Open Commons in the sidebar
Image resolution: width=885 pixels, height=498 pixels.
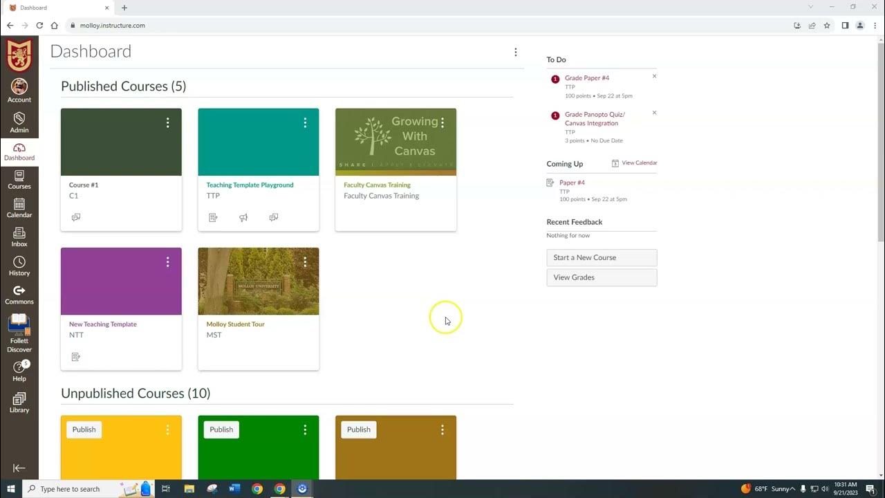click(19, 295)
